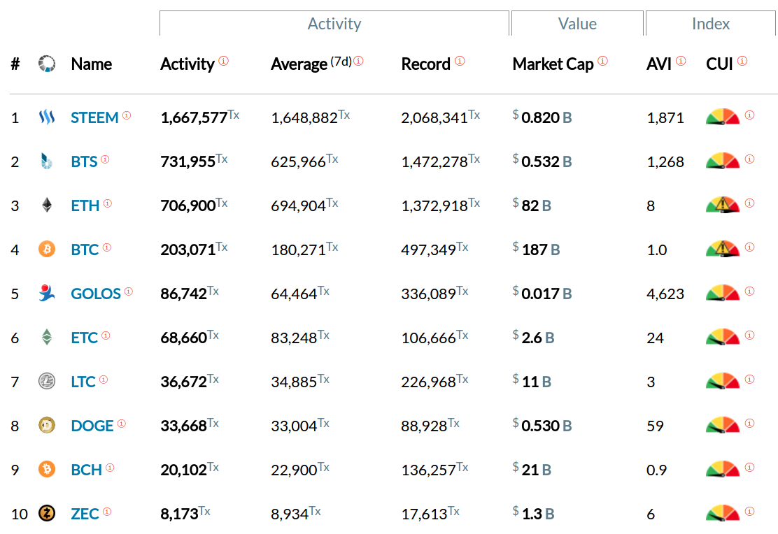This screenshot has width=778, height=534.
Task: Click GOLOS AVI value 4,623
Action: tap(665, 294)
